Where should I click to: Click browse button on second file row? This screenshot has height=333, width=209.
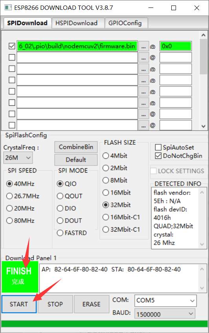144,57
